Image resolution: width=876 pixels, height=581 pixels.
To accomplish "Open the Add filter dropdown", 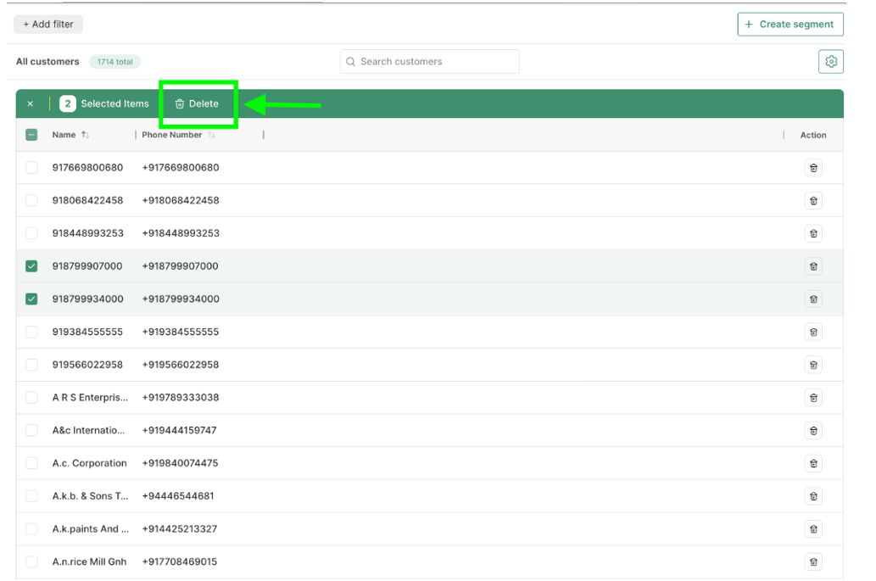I will (x=48, y=25).
